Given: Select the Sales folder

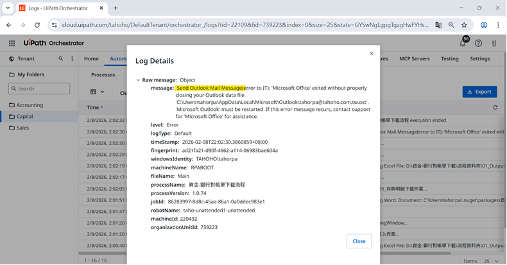Looking at the screenshot, I should pyautogui.click(x=23, y=128).
